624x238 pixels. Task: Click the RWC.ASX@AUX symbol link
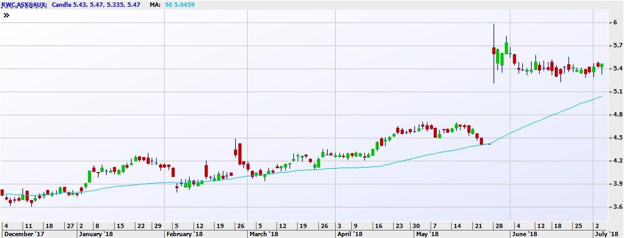[x=24, y=5]
